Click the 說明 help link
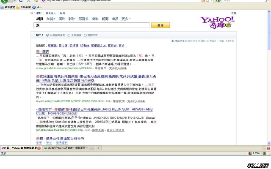This screenshot has height=169, width=271. [x=62, y=13]
